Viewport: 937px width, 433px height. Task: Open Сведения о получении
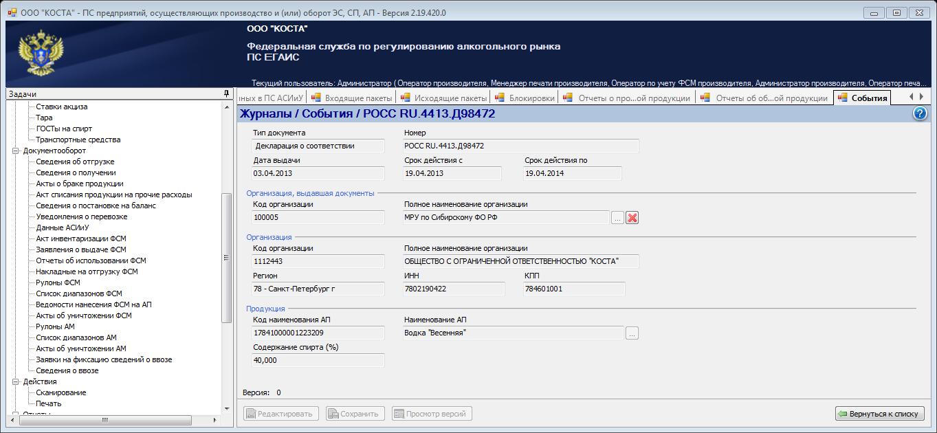[76, 173]
